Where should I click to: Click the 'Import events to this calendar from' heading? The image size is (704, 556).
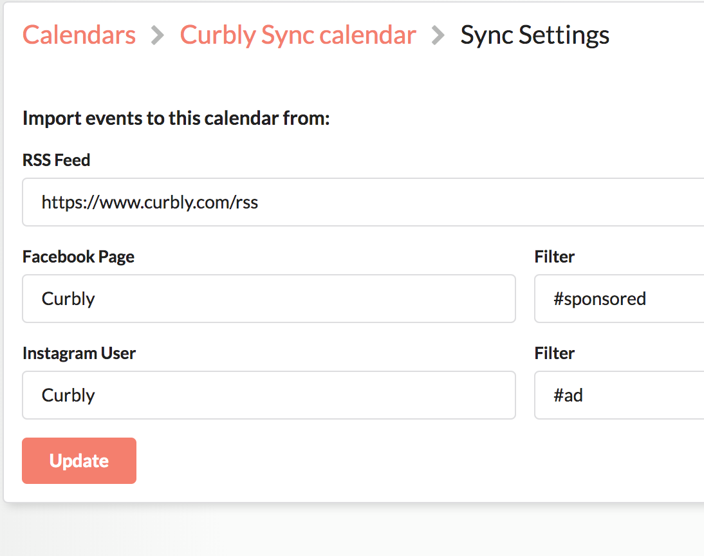(176, 118)
